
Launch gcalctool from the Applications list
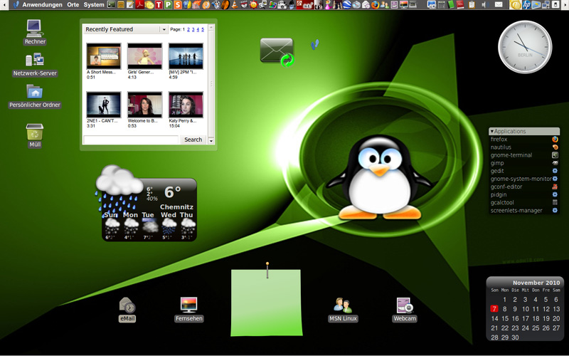click(524, 203)
